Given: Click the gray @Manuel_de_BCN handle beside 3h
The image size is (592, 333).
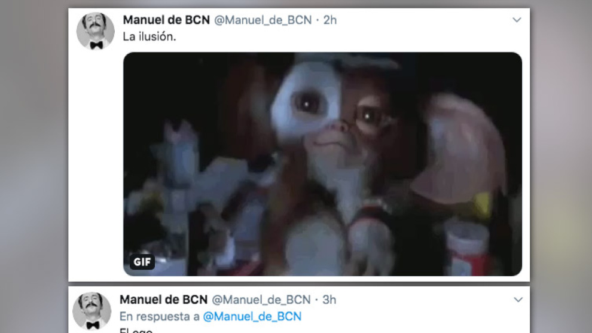Looking at the screenshot, I should coord(261,300).
